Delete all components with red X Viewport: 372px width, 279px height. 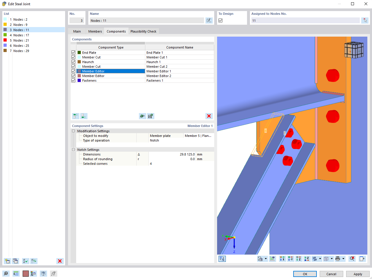point(209,116)
